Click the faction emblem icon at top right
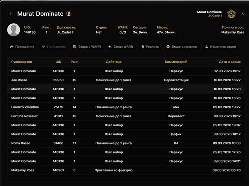Screen dimensions: 249x186 231,14
